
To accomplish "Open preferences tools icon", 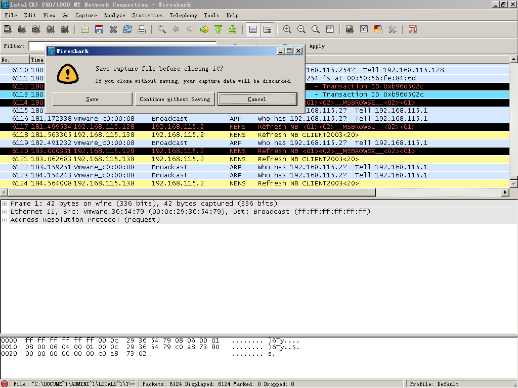I will (x=393, y=29).
